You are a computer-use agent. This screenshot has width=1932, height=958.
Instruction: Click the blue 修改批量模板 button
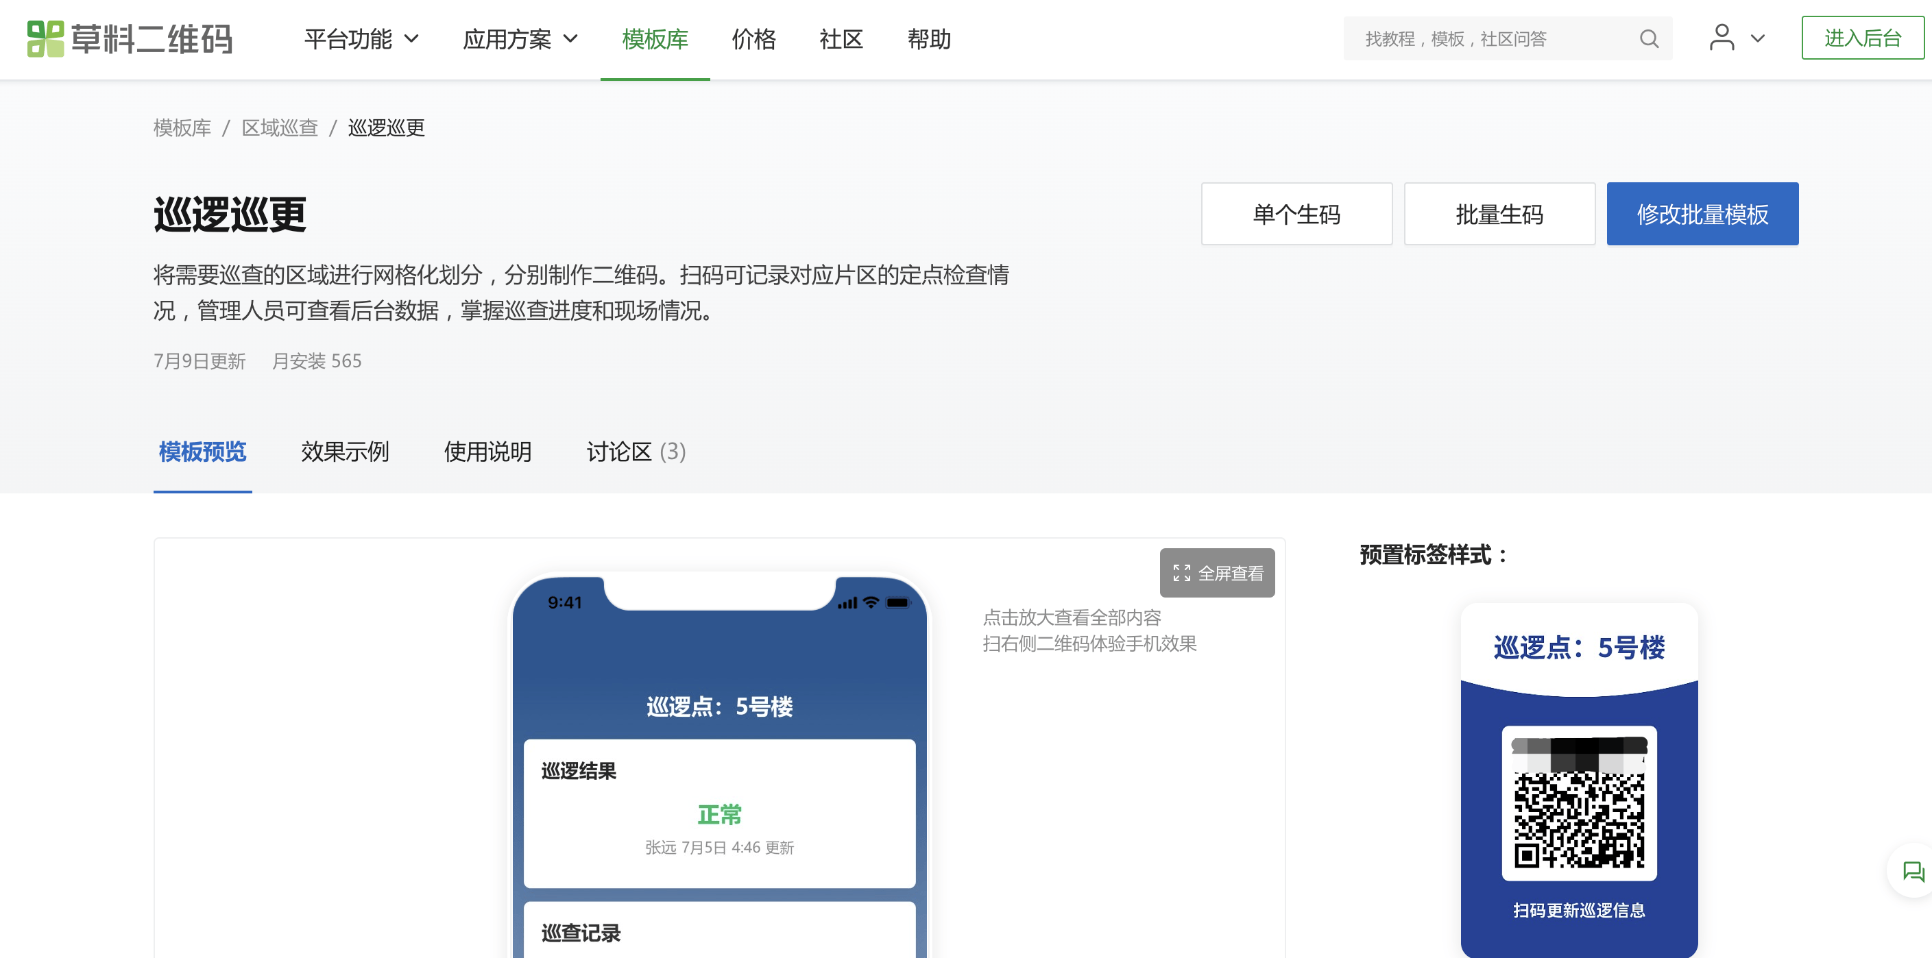[1702, 214]
